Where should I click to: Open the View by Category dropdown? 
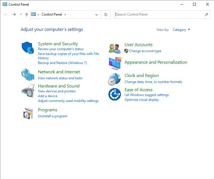coord(181,30)
